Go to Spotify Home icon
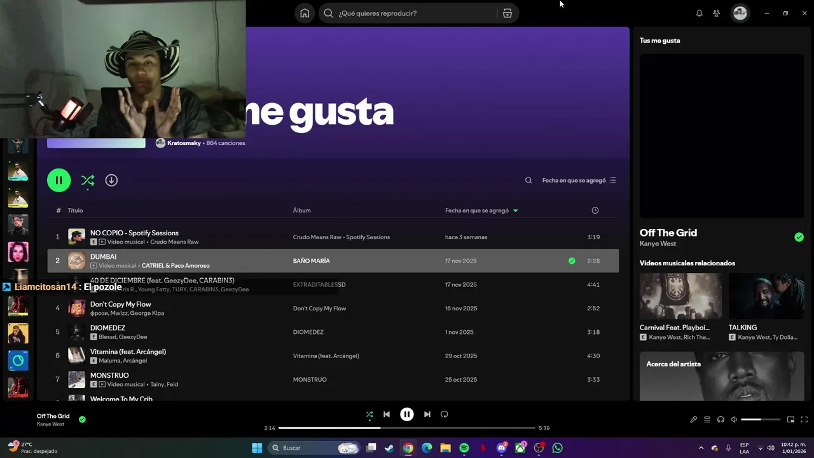The height and width of the screenshot is (458, 814). 305,13
